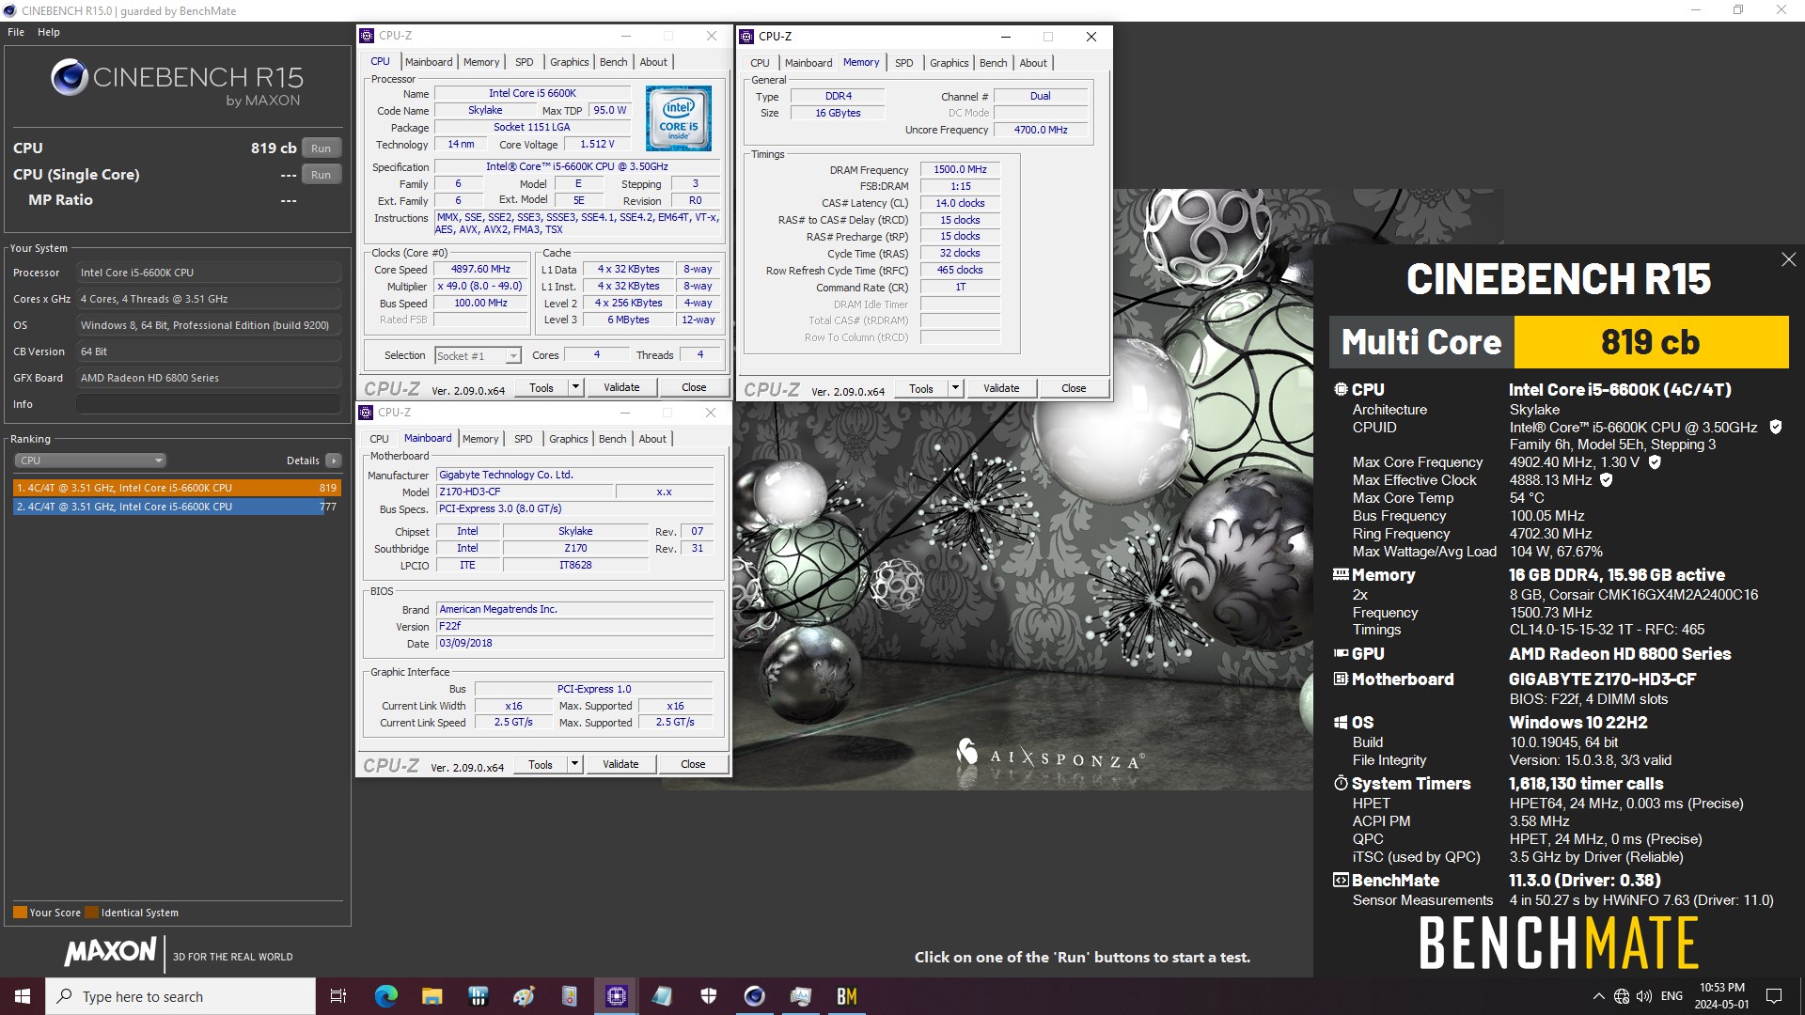Open CPU-Z taskbar icon

[x=617, y=996]
